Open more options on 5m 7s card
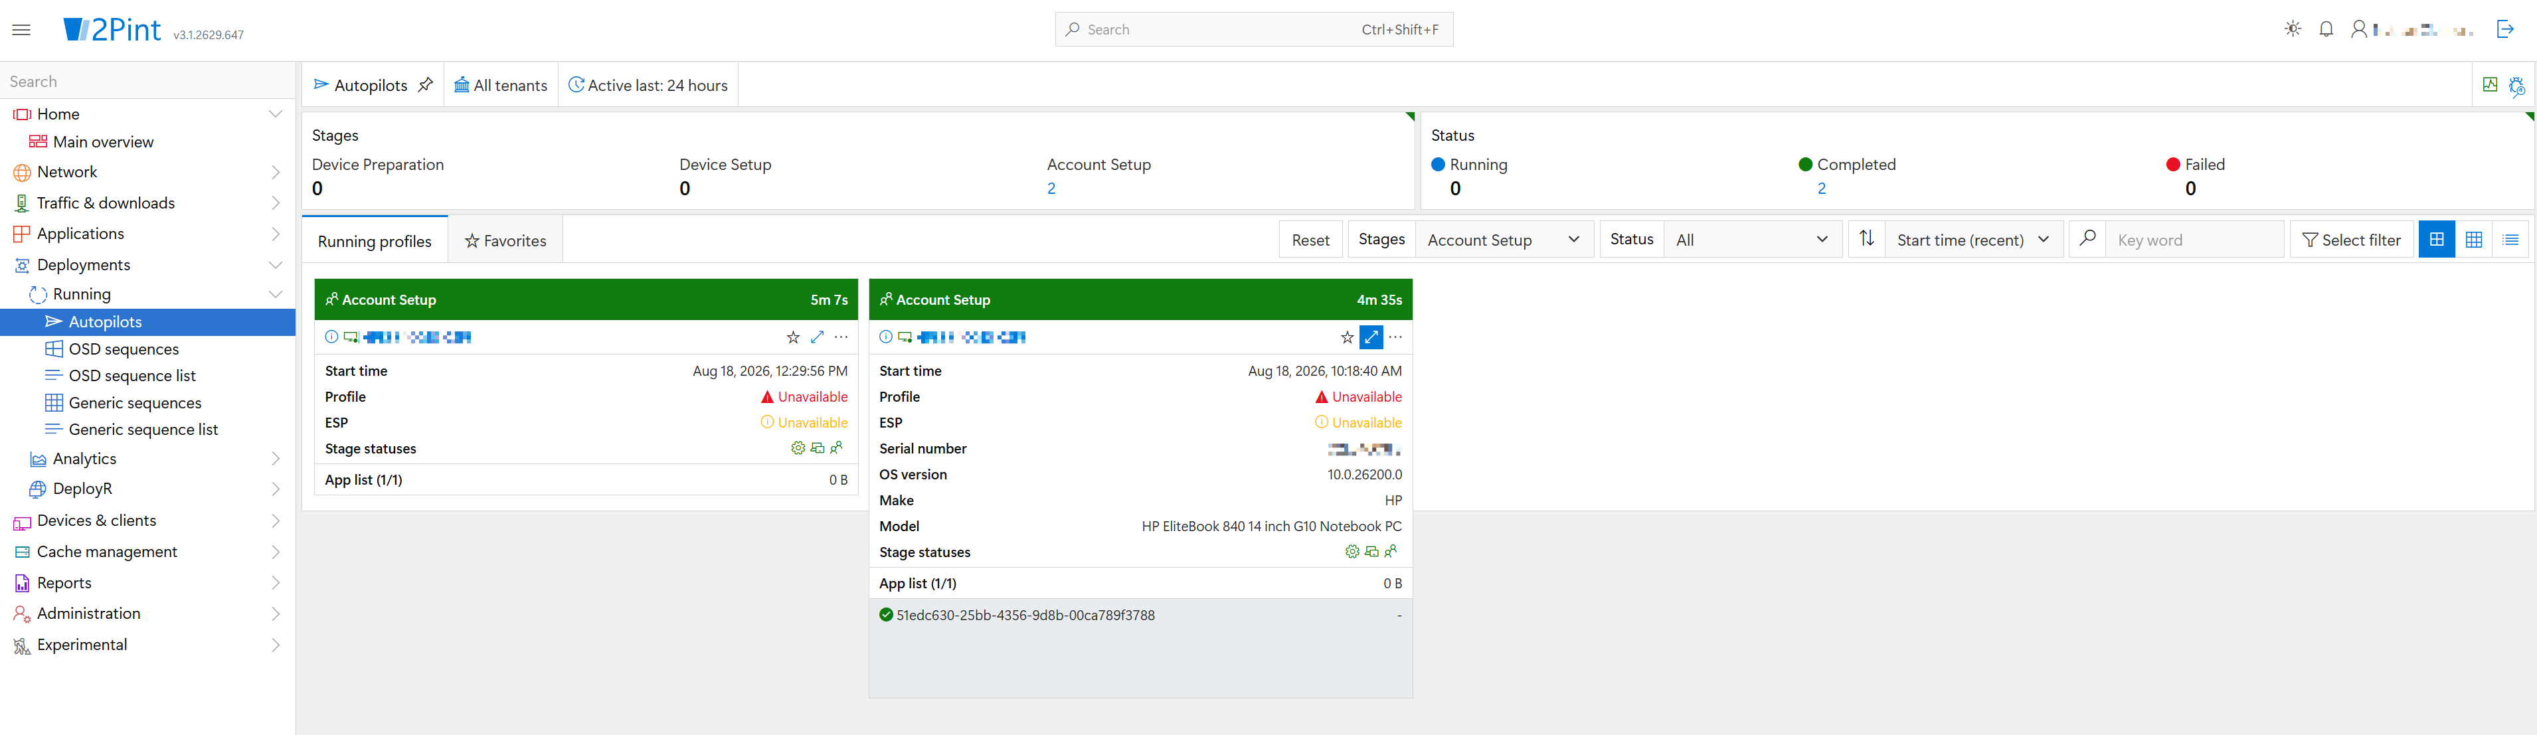Image resolution: width=2537 pixels, height=735 pixels. pos(841,337)
